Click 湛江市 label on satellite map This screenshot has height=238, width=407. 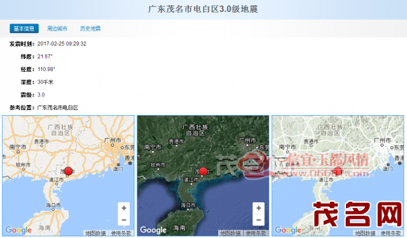pos(191,179)
